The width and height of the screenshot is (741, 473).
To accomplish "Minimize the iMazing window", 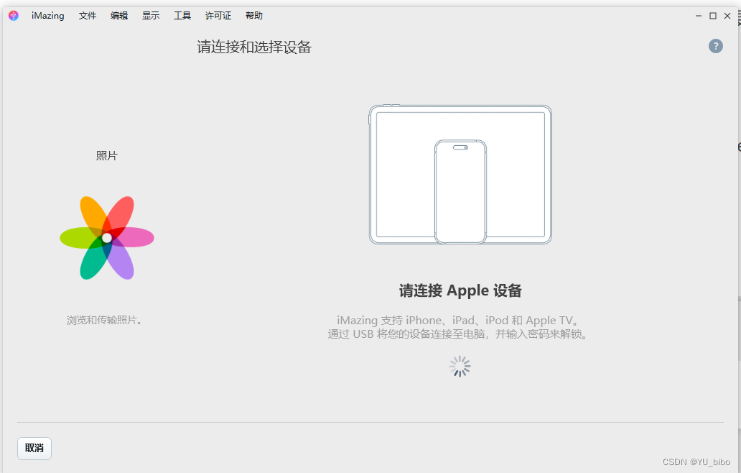I will [x=699, y=16].
